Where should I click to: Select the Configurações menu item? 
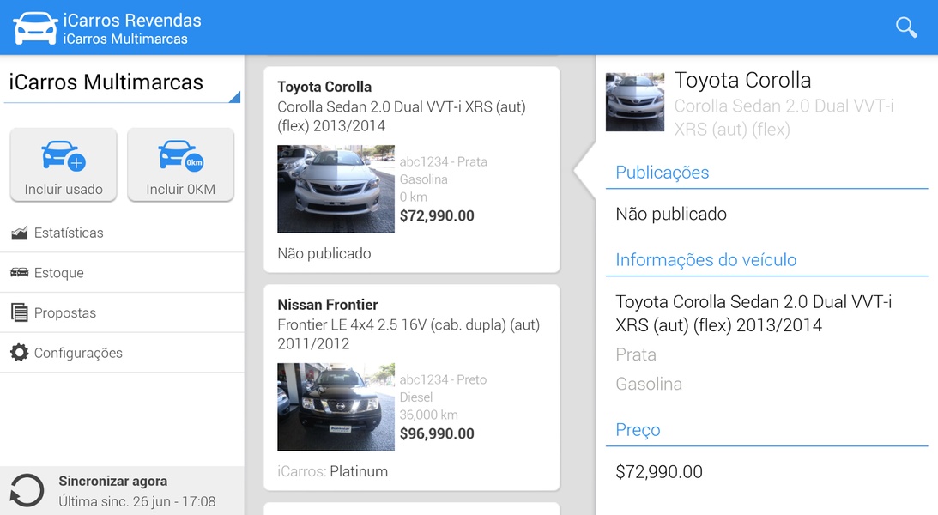pyautogui.click(x=122, y=353)
